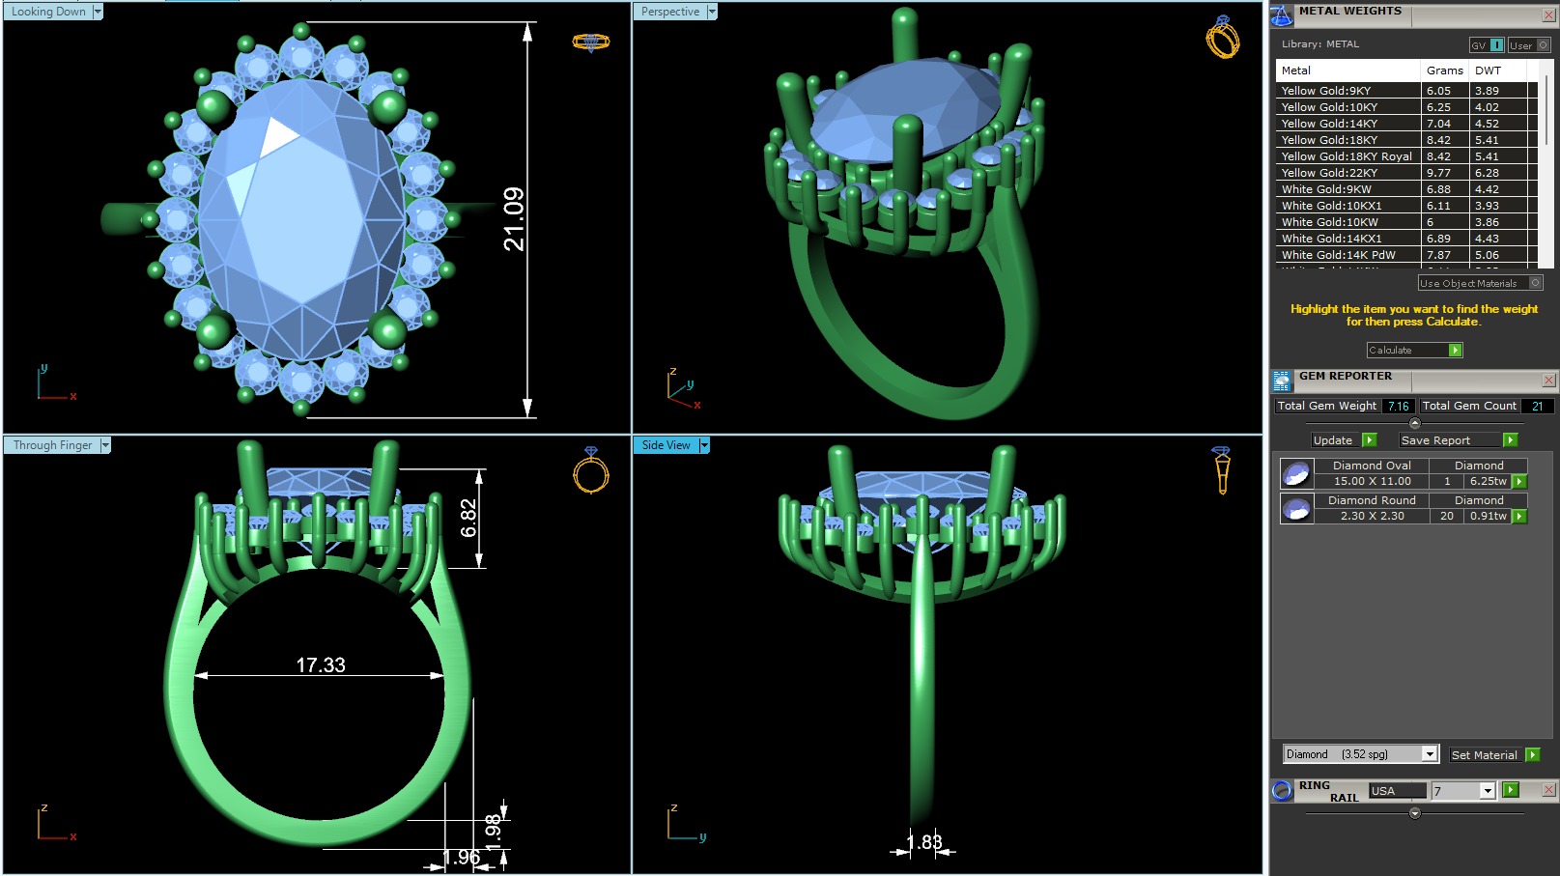1560x876 pixels.
Task: Select the Yellow Gold:10KY row
Action: 1406,107
